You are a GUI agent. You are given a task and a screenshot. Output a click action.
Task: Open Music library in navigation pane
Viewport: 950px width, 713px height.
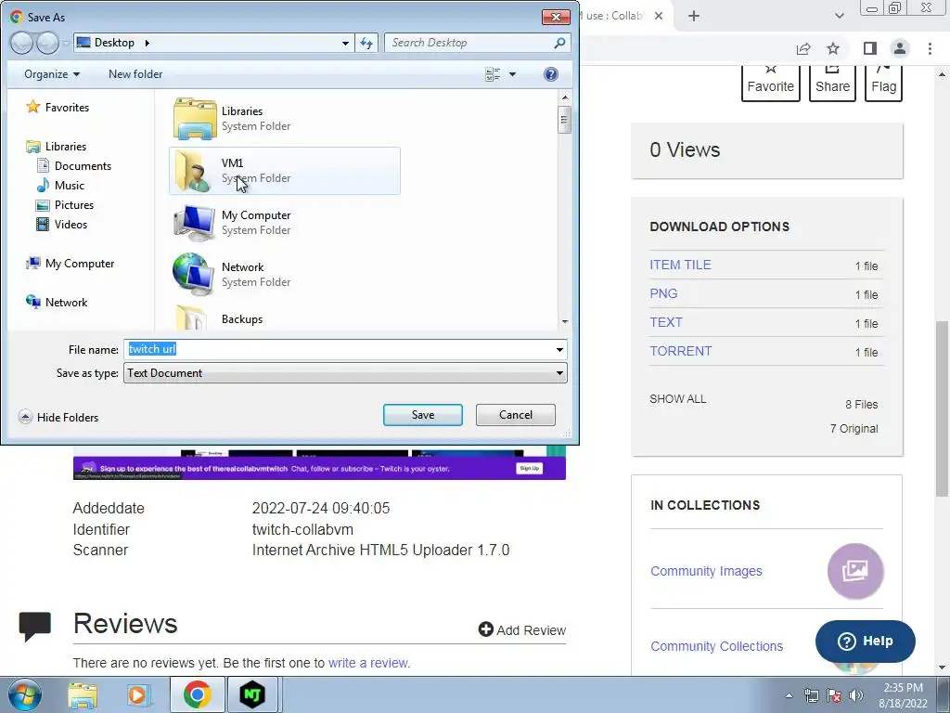click(60, 185)
